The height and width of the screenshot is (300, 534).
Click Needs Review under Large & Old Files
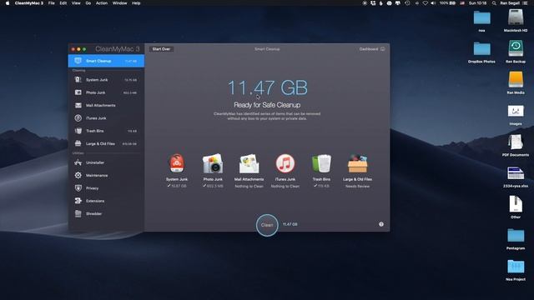(357, 186)
